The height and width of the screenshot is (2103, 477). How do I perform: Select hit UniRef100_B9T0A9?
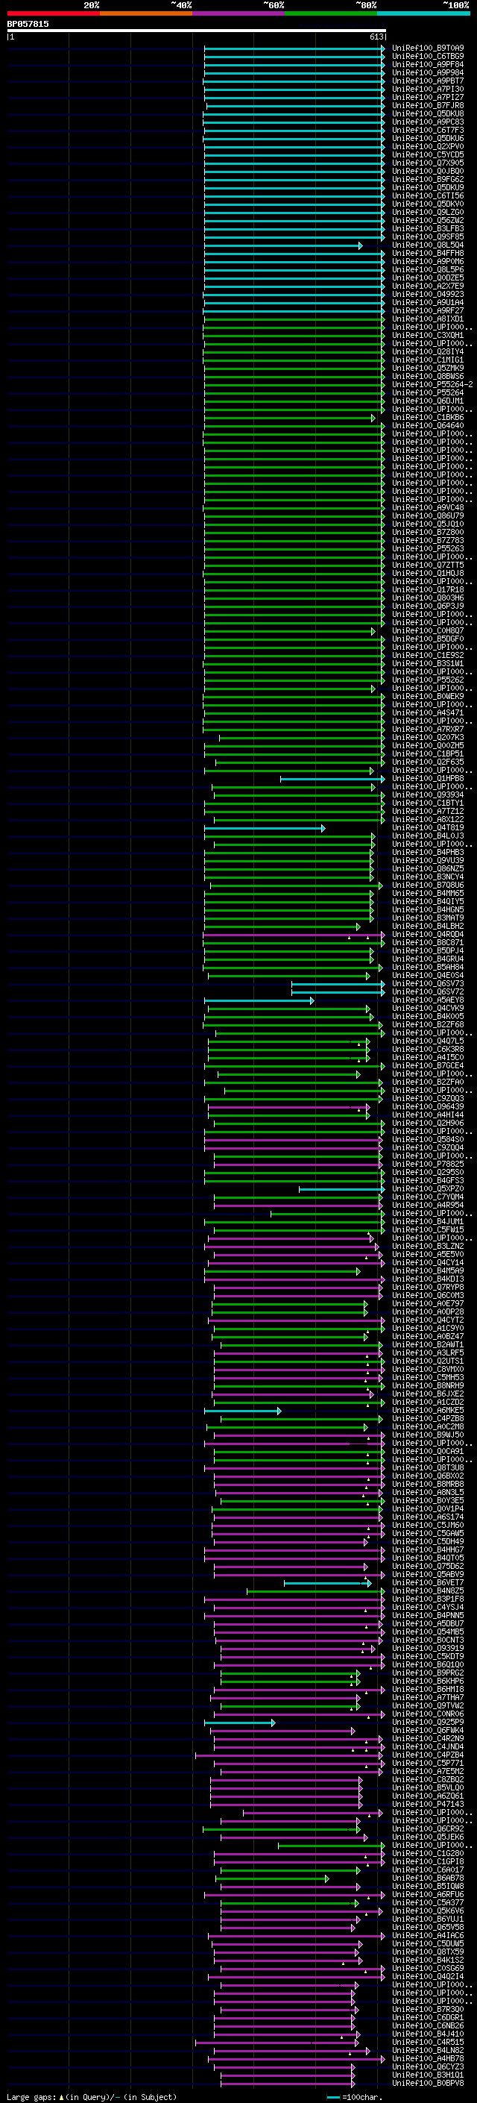pos(428,48)
